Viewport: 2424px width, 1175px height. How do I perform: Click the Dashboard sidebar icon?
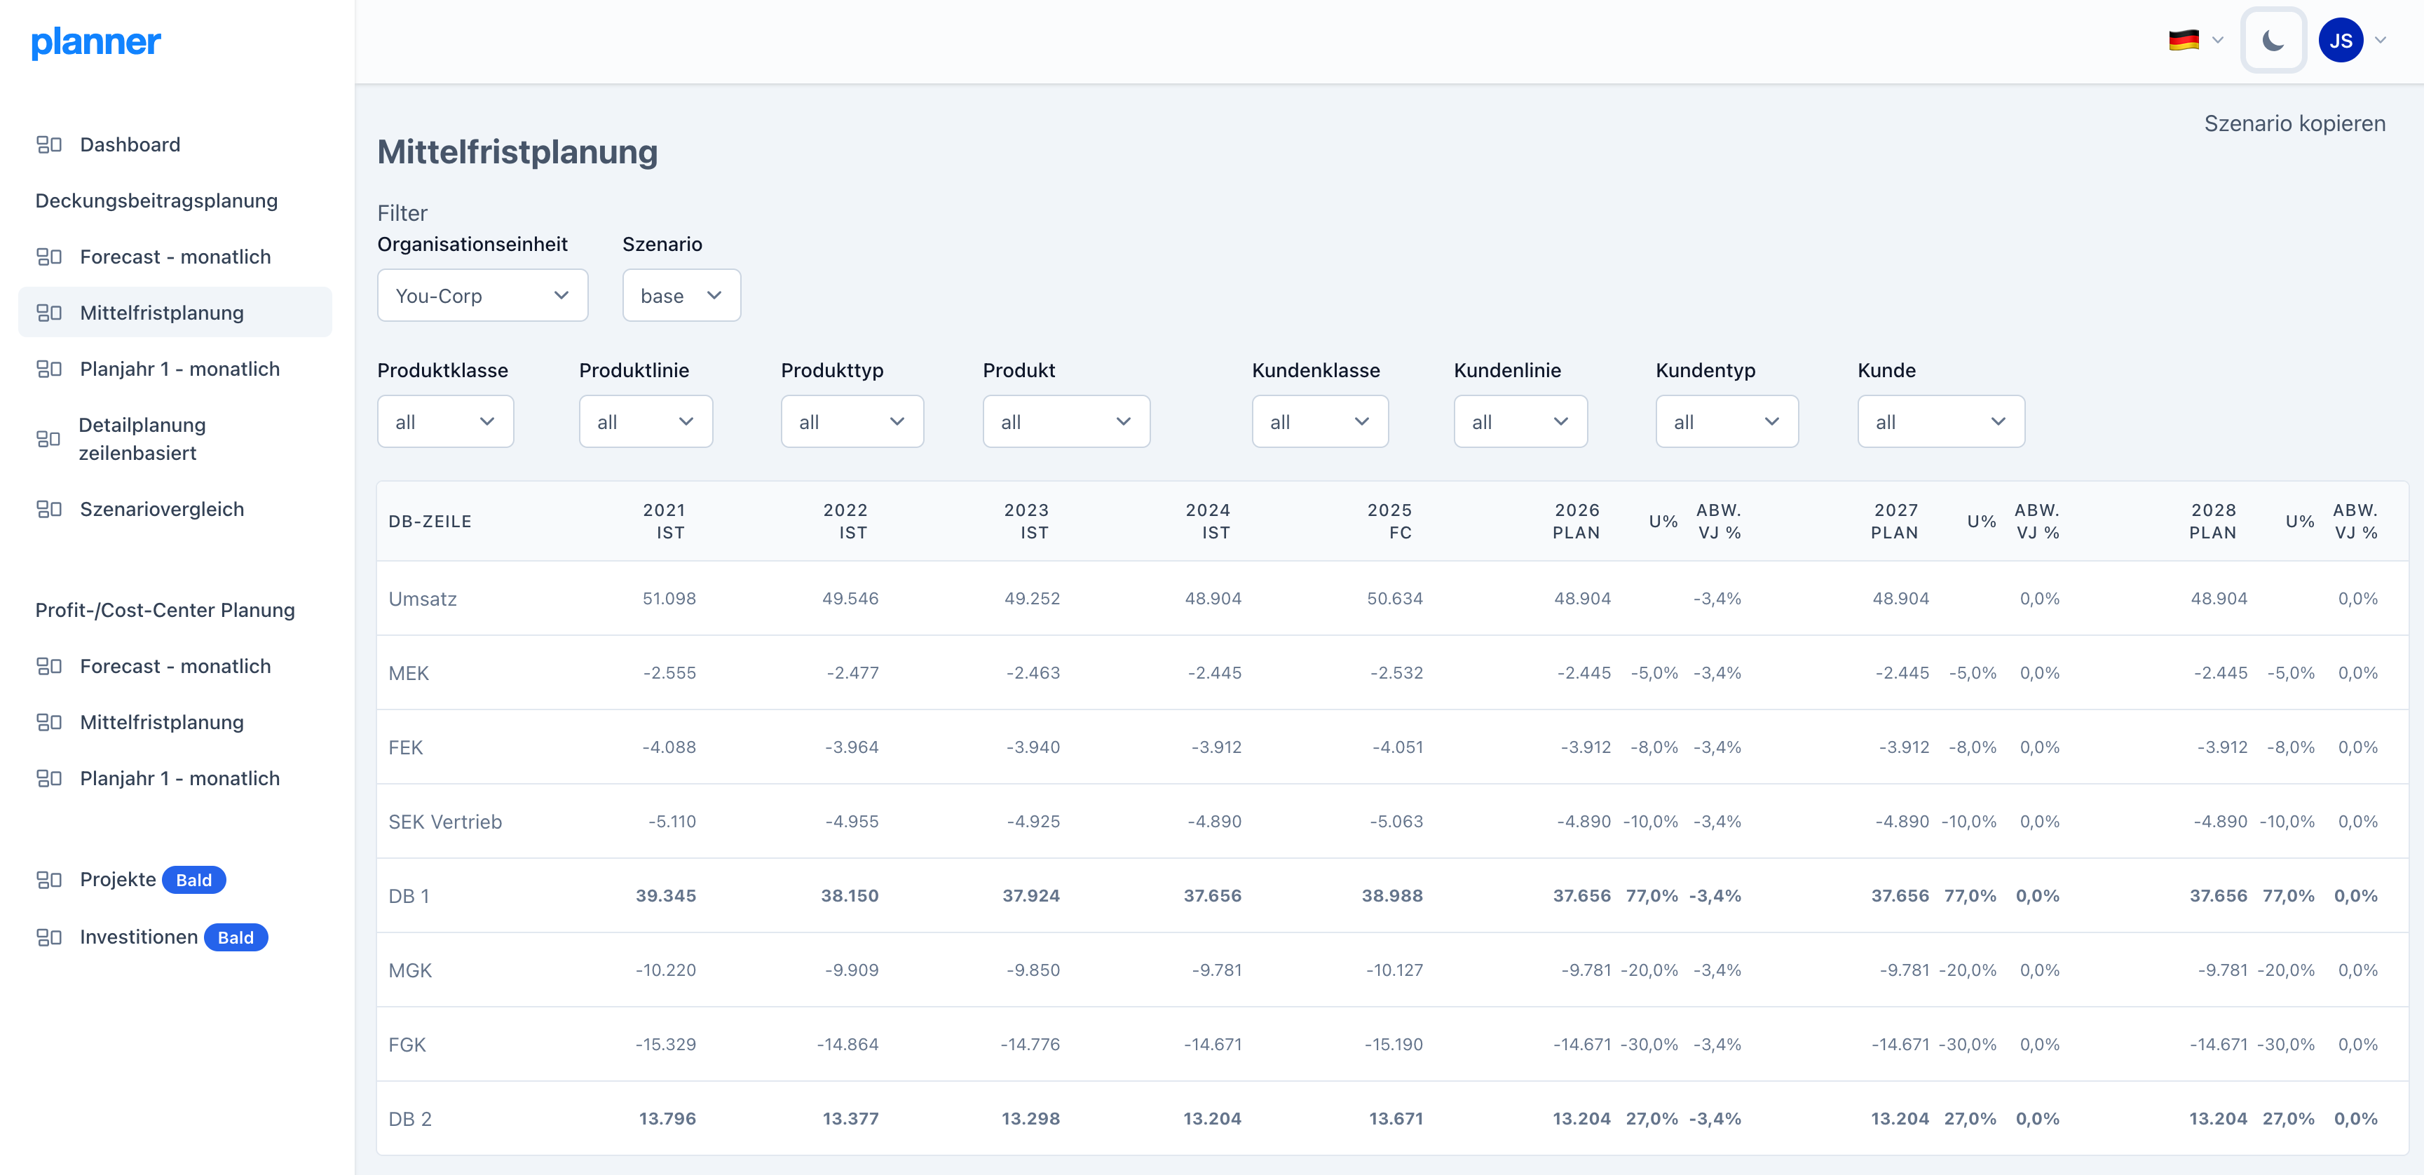[x=49, y=145]
